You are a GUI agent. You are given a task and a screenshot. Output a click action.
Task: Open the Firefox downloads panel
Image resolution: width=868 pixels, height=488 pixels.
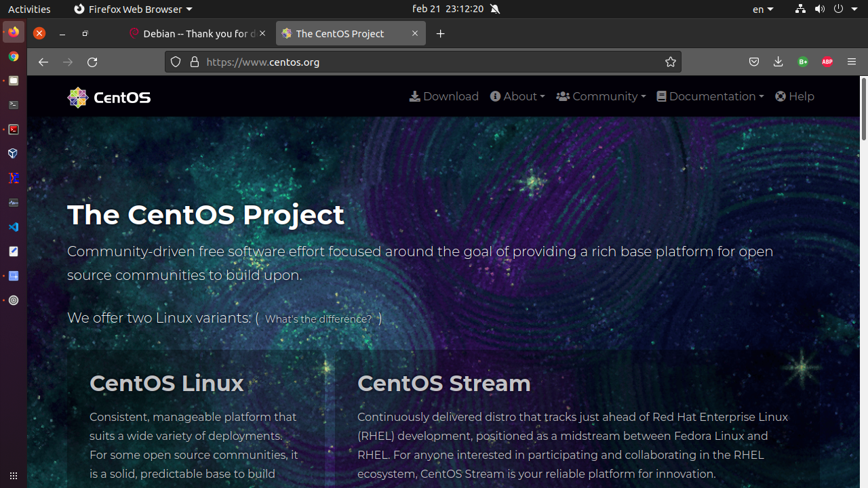778,62
